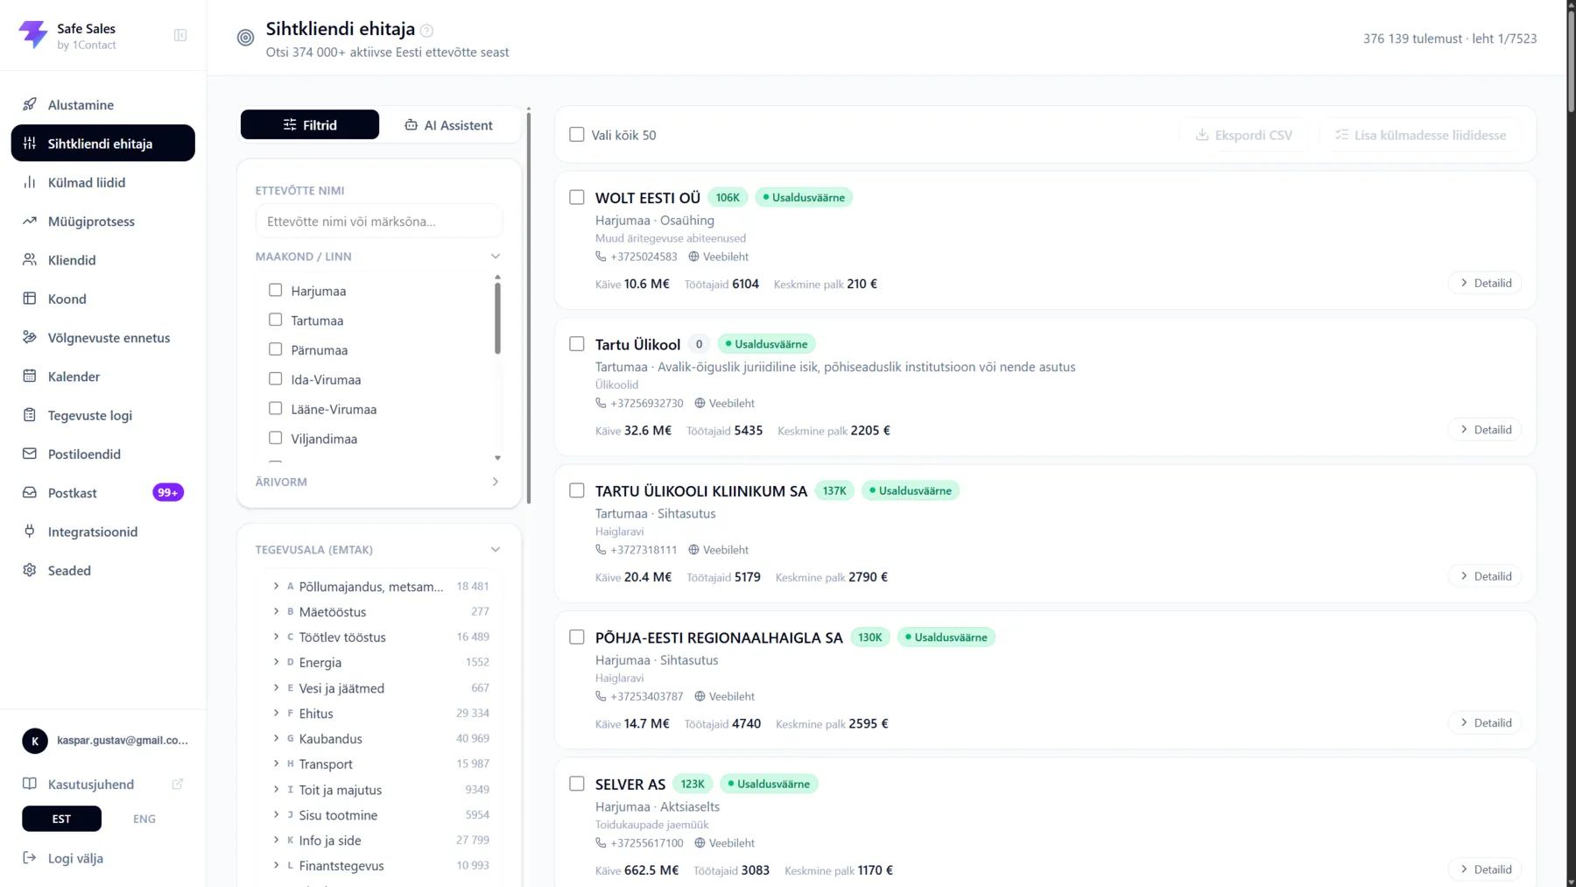
Task: Click the user avatar with letter K
Action: 35,741
